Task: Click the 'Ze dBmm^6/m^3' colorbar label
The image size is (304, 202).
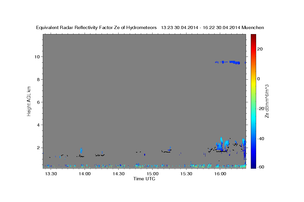Action: pyautogui.click(x=267, y=101)
